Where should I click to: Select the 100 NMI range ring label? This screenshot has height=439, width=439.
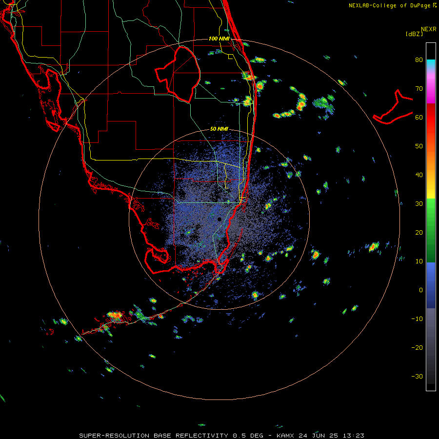[x=219, y=39]
